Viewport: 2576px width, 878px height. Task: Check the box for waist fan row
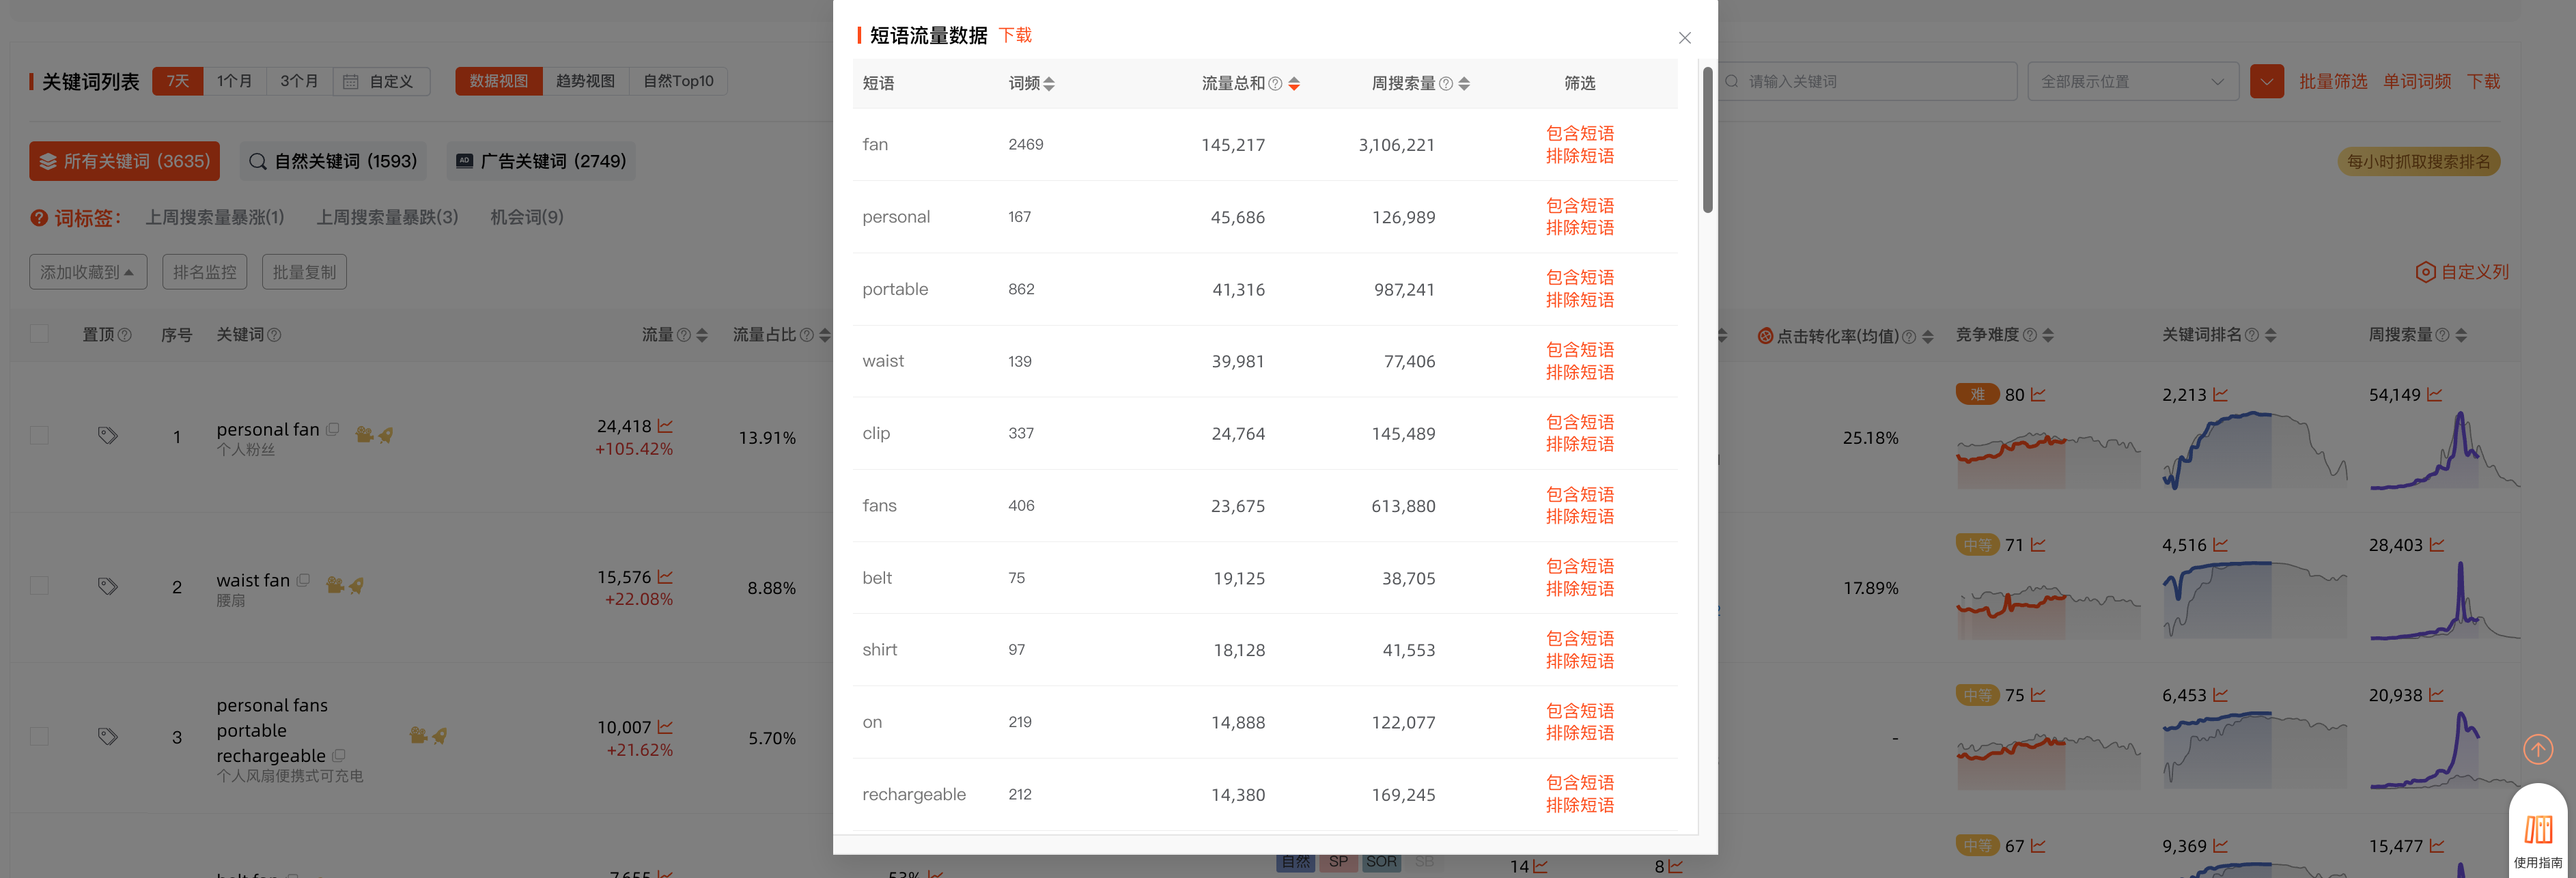coord(39,585)
